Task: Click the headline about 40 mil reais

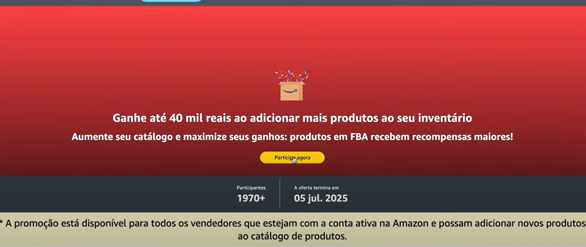Action: pos(292,118)
